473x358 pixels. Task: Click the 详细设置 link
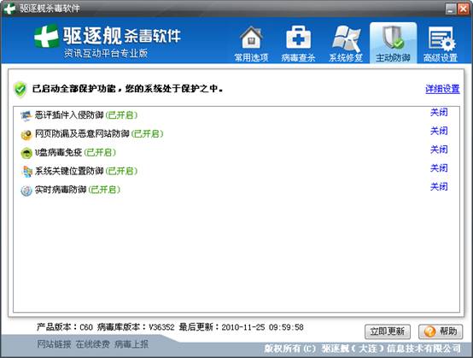point(442,89)
